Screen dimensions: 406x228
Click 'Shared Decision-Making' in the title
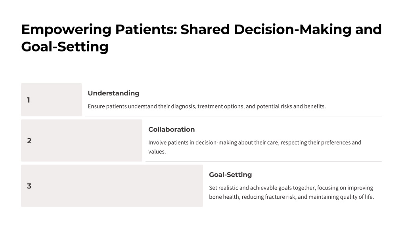pyautogui.click(x=266, y=29)
